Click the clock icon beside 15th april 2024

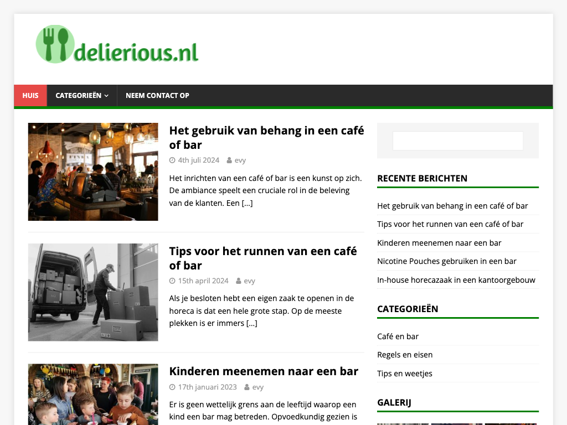click(x=172, y=281)
